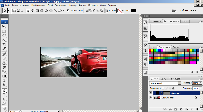
Task: Switch to the Контуры tab
Action: tap(175, 79)
